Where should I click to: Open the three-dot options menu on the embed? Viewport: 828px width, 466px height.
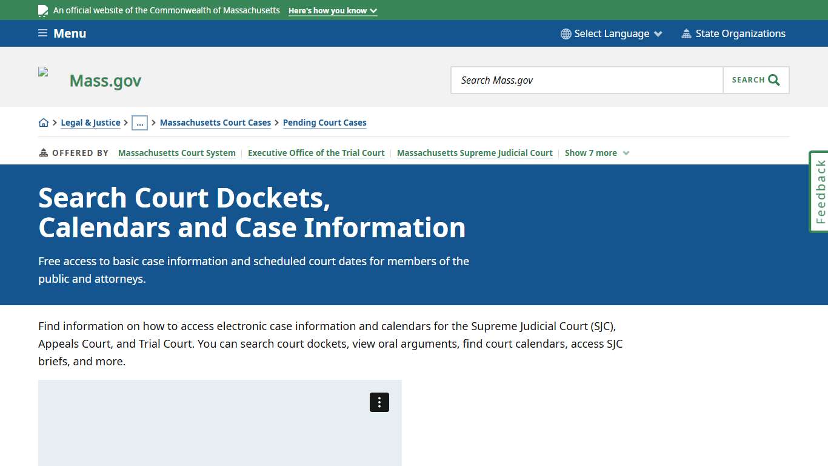click(379, 402)
